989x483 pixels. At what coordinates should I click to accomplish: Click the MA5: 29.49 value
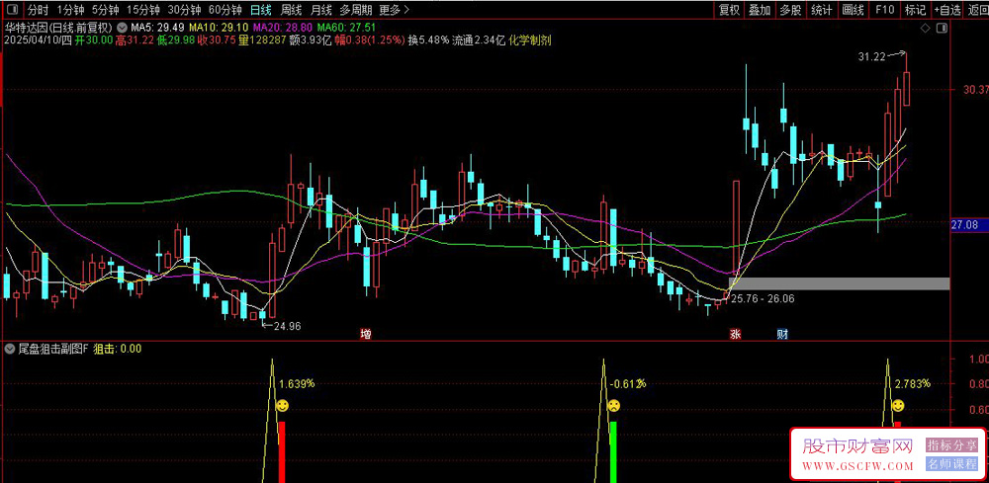coord(157,28)
